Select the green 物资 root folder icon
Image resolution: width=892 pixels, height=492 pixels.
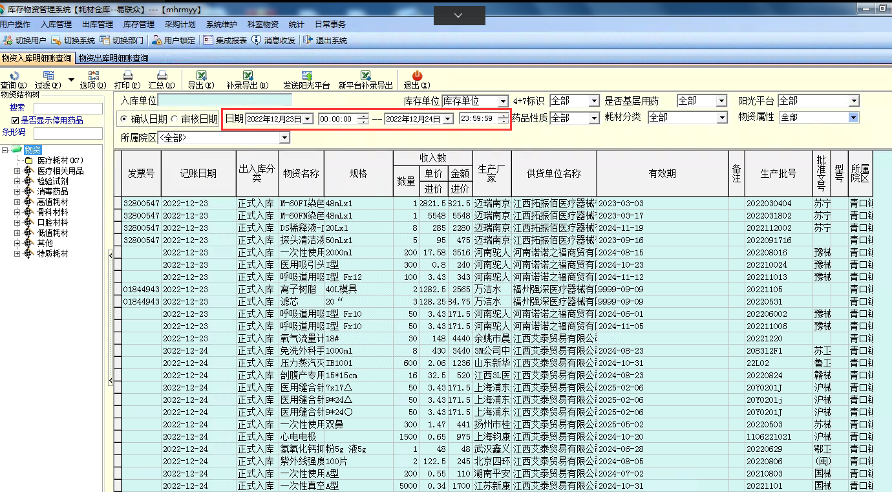point(17,150)
